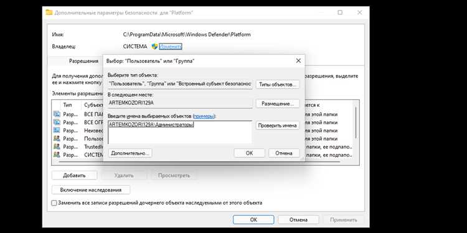Select the СИСТЕМ... entry icon
Screen dimensions: 467x233
click(x=57, y=155)
